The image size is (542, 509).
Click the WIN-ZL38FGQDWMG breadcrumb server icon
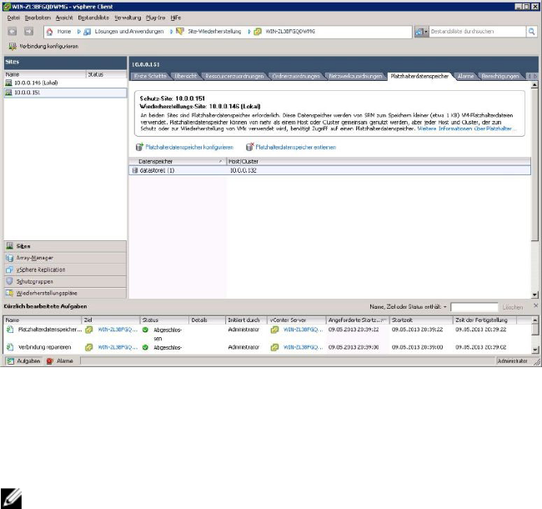click(x=258, y=32)
